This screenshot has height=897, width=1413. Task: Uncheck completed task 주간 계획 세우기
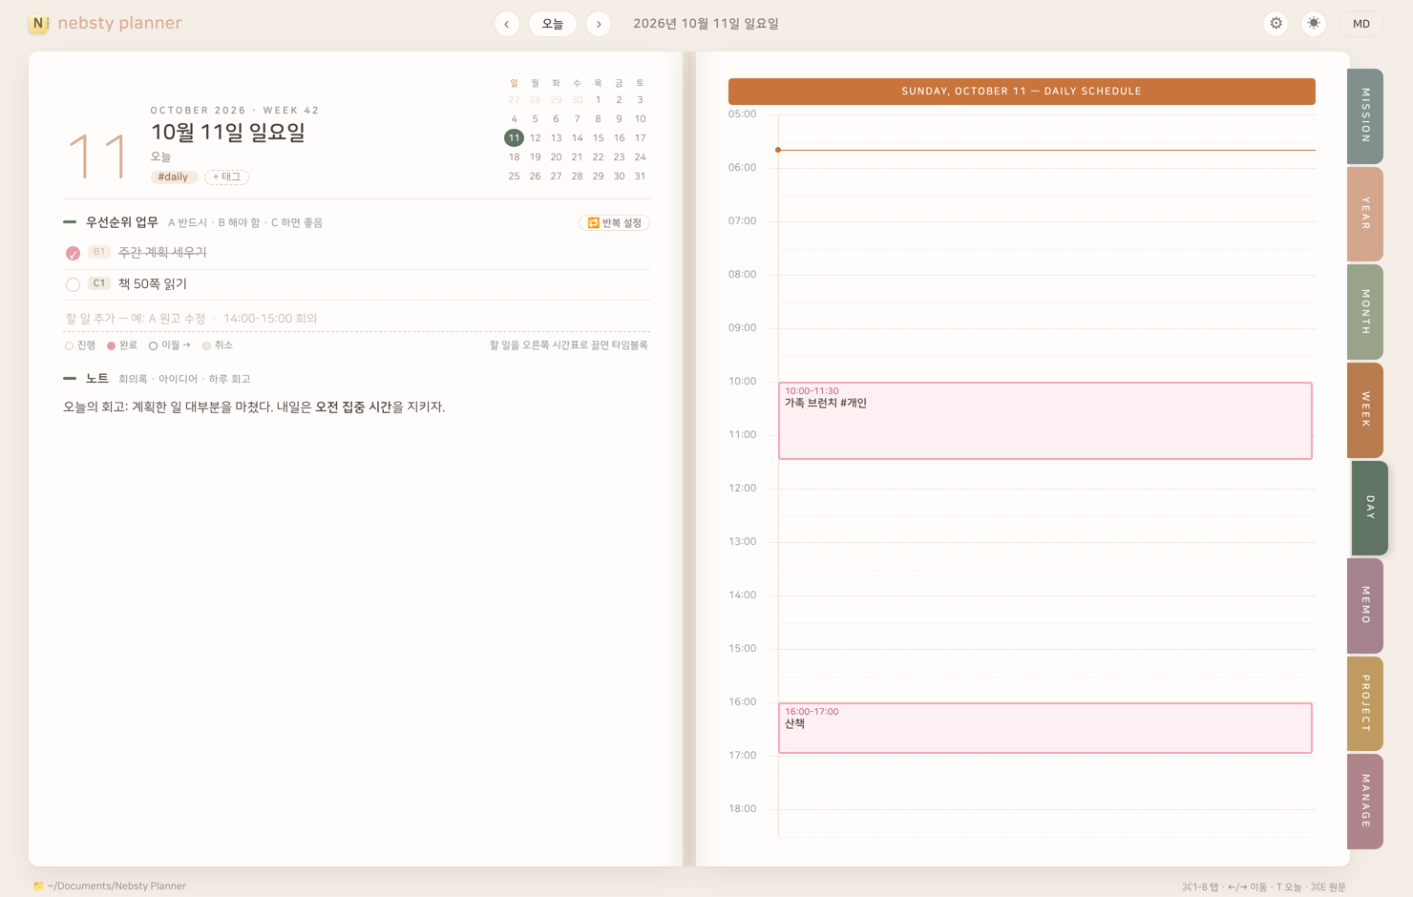click(73, 253)
